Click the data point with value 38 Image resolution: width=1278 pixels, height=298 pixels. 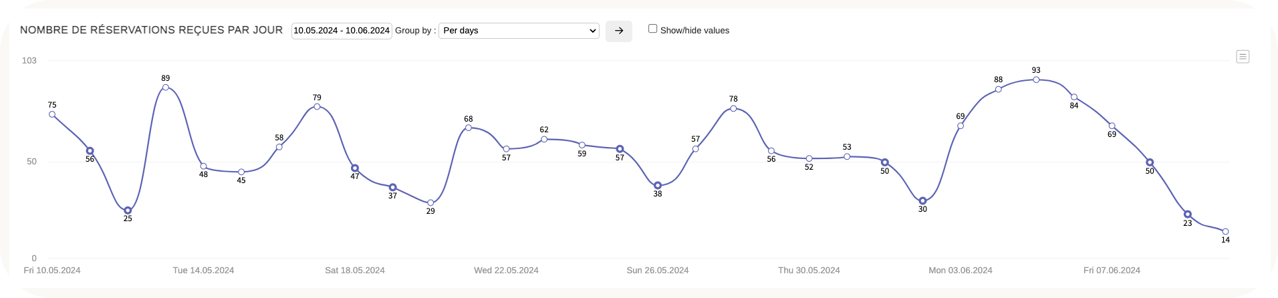tap(658, 185)
